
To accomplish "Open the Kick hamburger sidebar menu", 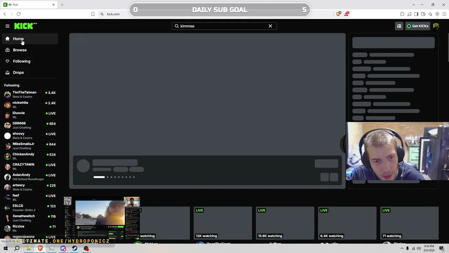I will [x=7, y=26].
